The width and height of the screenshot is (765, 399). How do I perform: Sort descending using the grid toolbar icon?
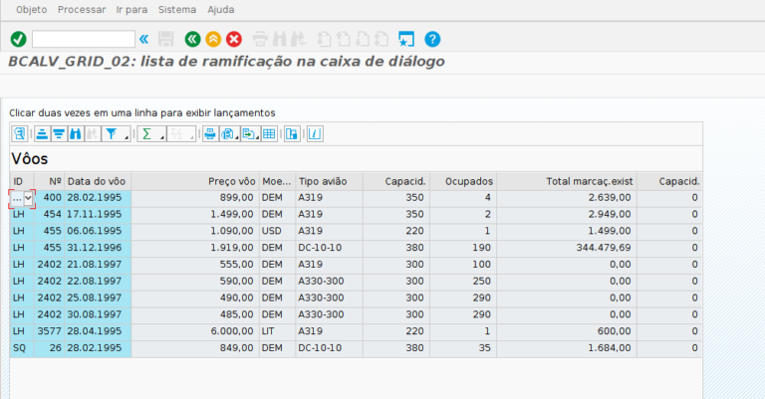59,133
